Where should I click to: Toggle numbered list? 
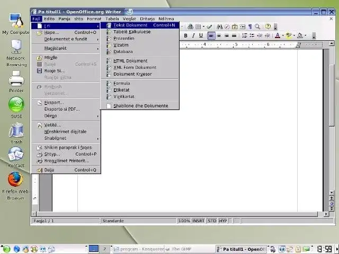pos(245,35)
